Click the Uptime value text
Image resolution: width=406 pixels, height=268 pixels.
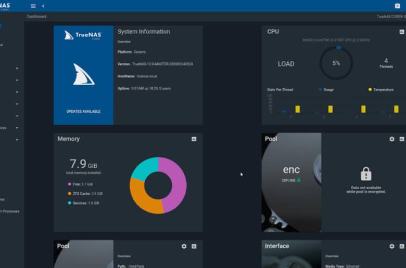151,88
